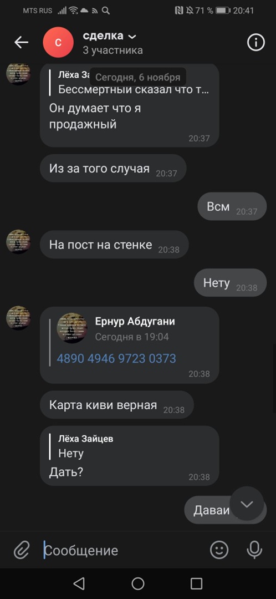Tap the red chat avatar with letter C
The height and width of the screenshot is (599, 276).
pos(58,42)
